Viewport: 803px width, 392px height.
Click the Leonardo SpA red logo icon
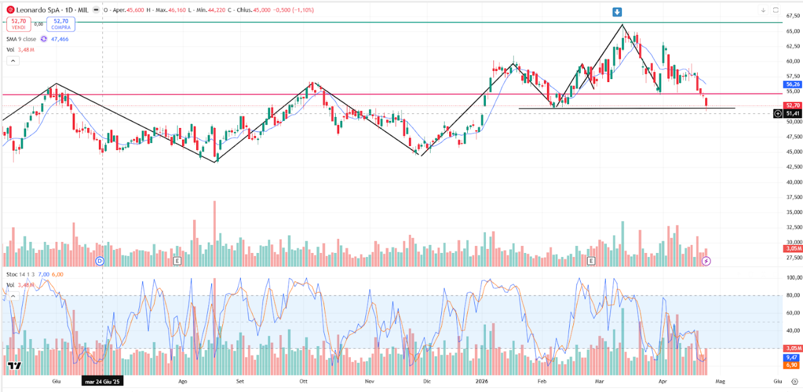(10, 10)
